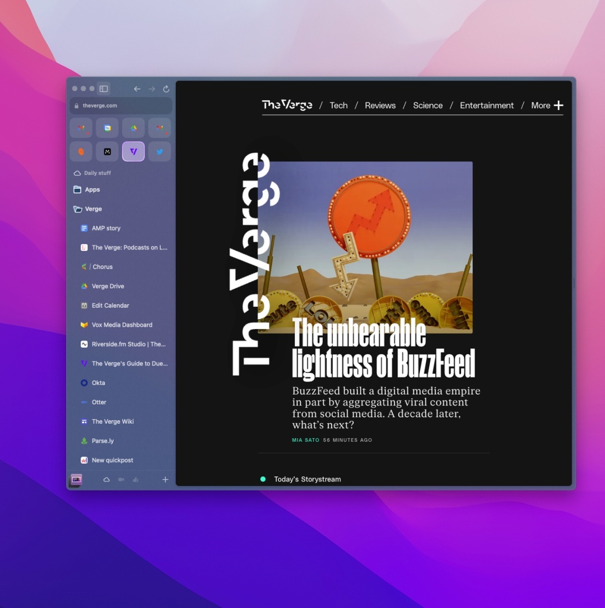Open the pinned Twitter favorite

(160, 152)
